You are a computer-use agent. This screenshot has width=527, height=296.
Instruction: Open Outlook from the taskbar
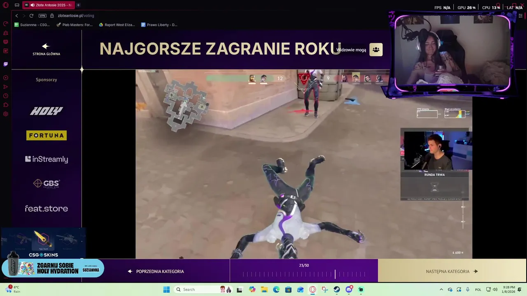pos(301,289)
